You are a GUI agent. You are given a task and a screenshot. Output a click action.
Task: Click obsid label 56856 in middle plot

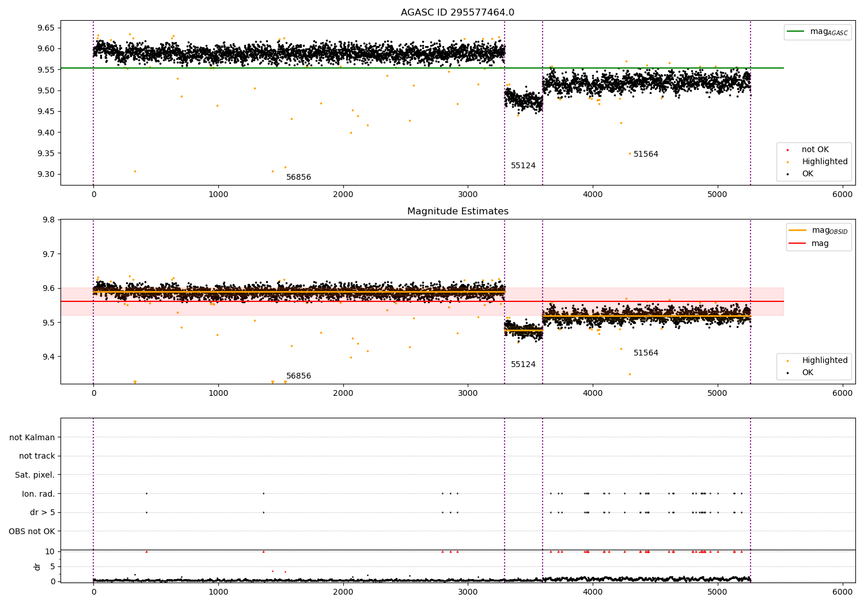tap(298, 376)
